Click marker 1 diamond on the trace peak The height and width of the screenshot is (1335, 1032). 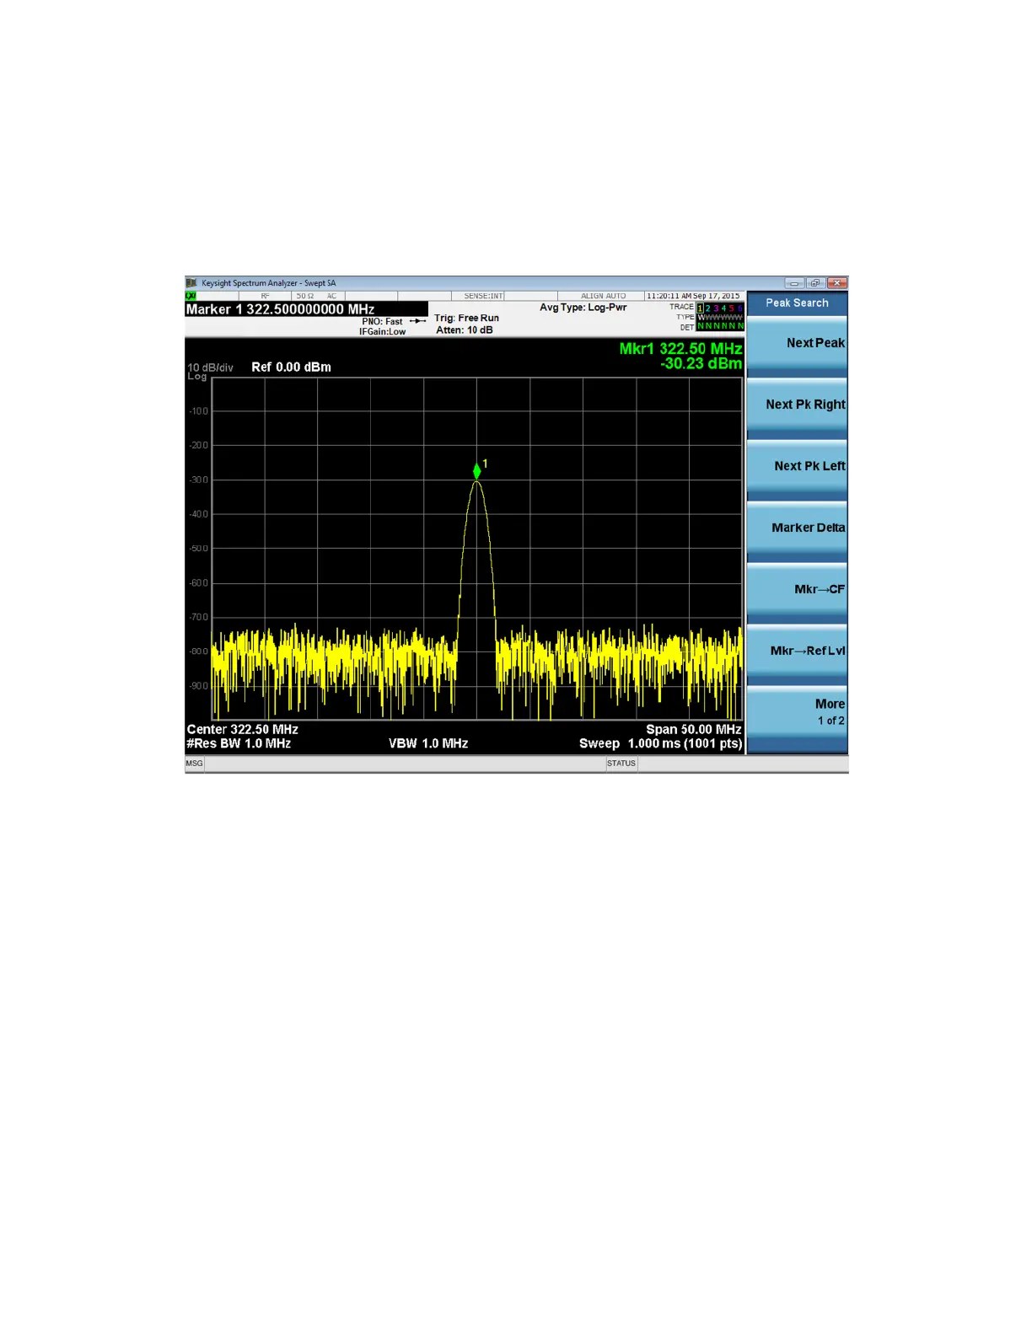pyautogui.click(x=477, y=471)
